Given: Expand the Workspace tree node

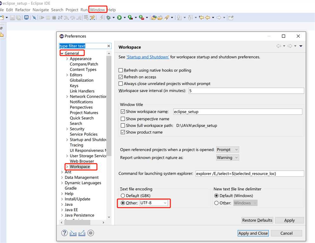Looking at the screenshot, I should click(67, 166).
